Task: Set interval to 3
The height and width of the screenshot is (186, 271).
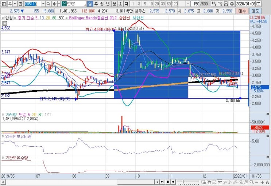Action: click(x=139, y=4)
